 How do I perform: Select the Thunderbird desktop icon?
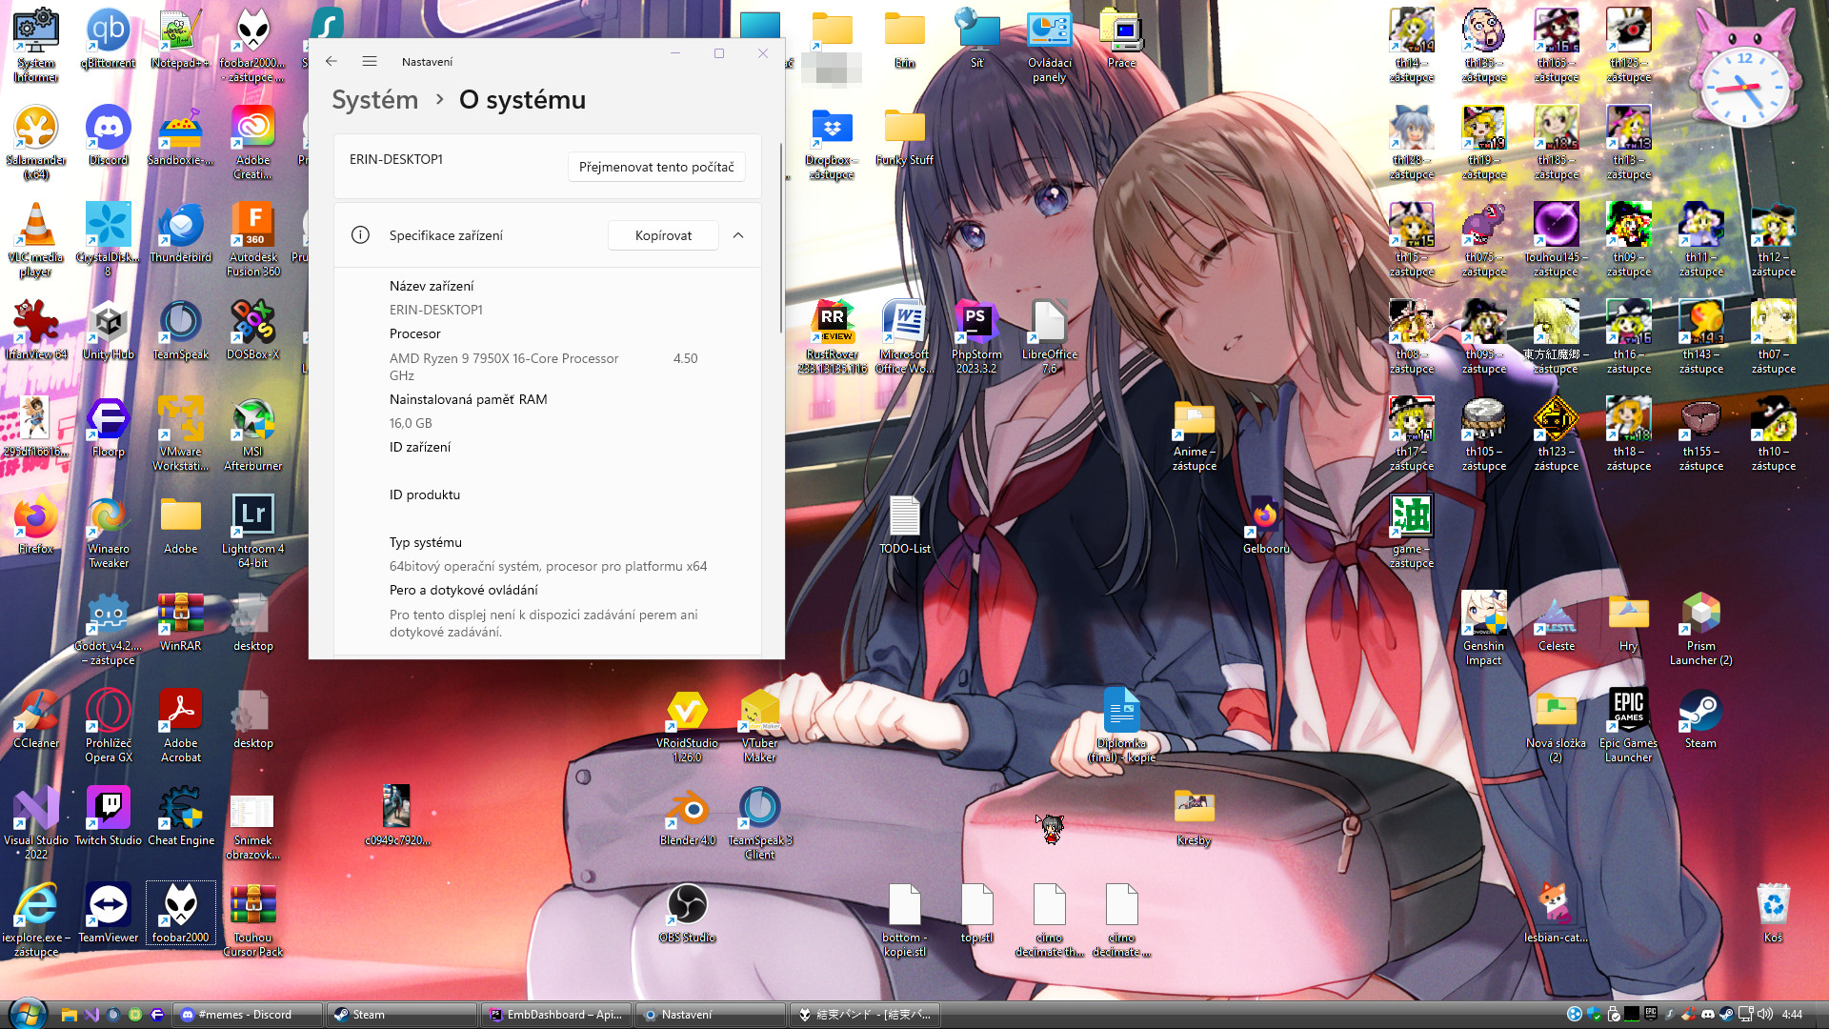(181, 232)
